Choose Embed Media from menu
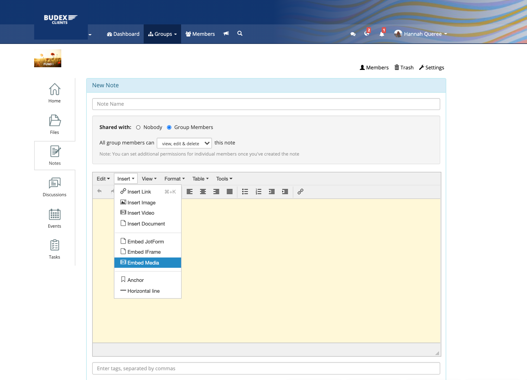 point(148,263)
